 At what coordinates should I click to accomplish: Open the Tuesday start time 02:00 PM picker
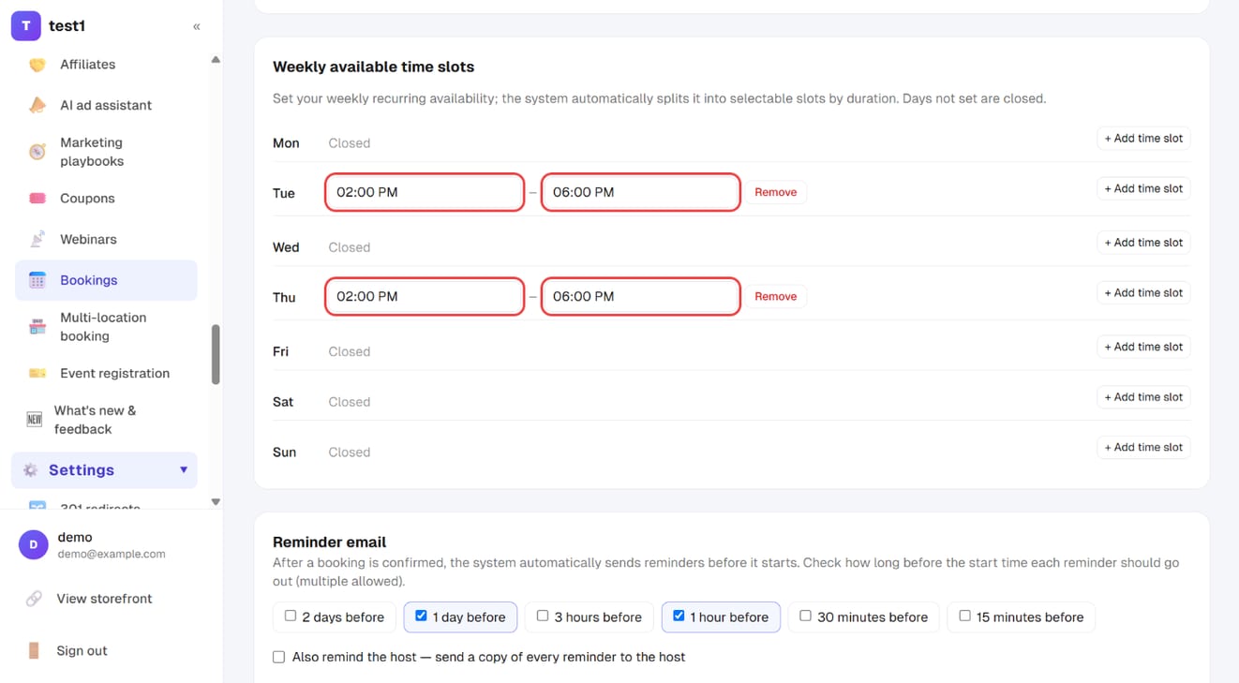coord(425,192)
